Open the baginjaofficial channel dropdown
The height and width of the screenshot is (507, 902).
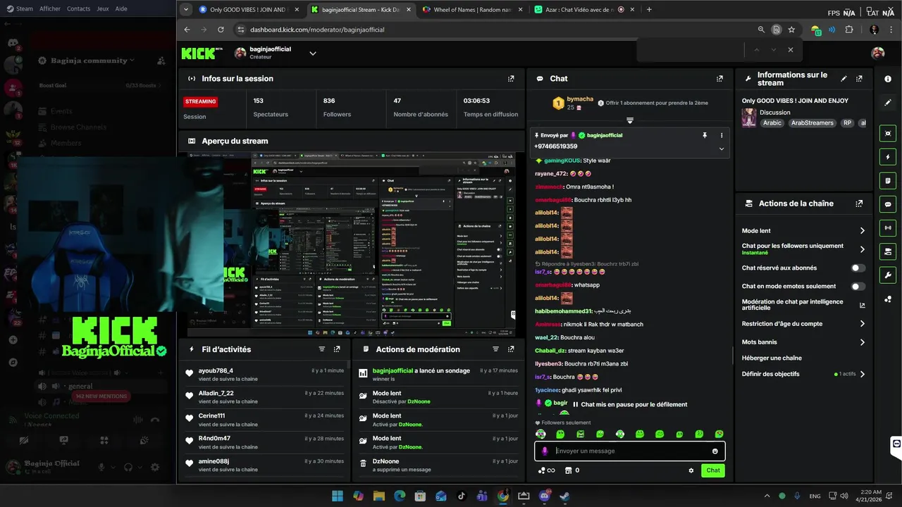[313, 54]
